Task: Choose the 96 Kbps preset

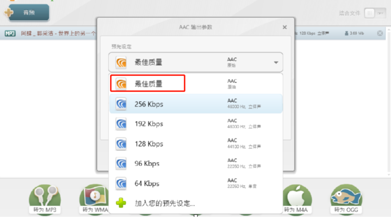Action: 196,164
